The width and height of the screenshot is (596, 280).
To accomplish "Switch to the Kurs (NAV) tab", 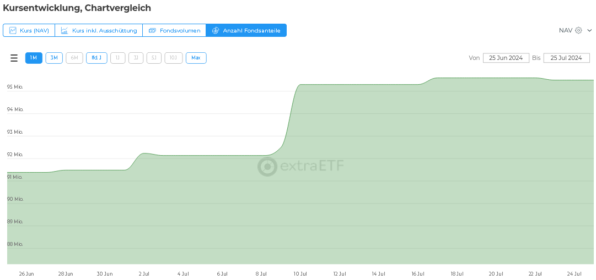I will (x=34, y=30).
